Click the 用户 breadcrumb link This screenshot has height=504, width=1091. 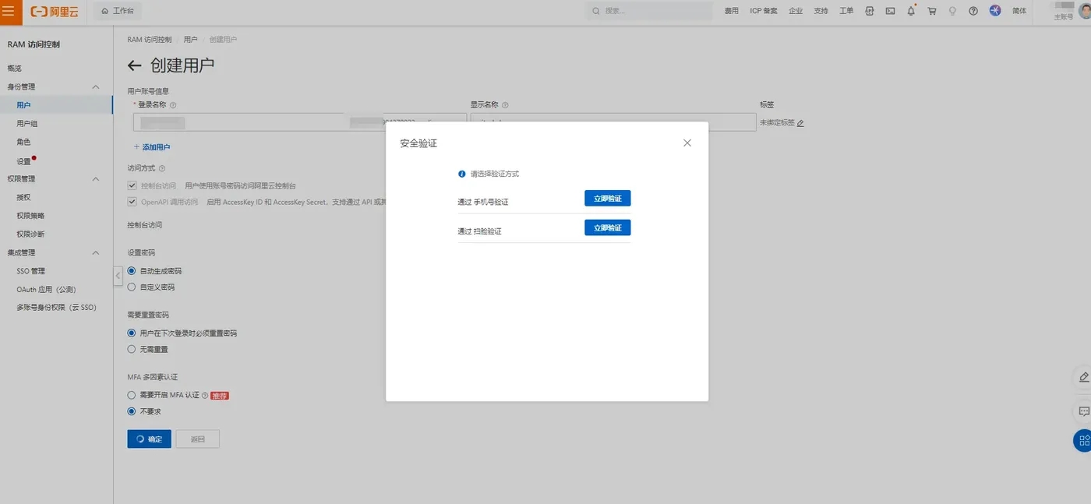coord(191,39)
